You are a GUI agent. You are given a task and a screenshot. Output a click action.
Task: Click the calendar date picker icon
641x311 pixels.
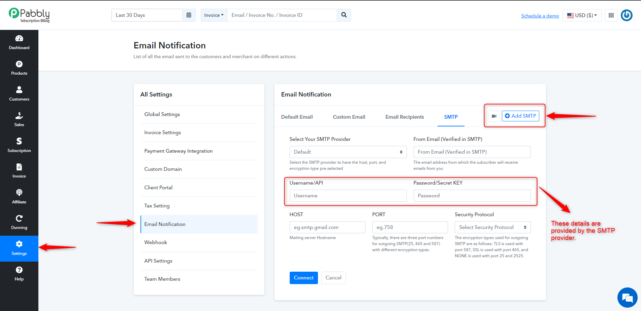(189, 15)
